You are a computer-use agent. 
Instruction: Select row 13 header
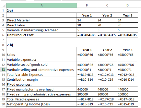(x=3, y=70)
